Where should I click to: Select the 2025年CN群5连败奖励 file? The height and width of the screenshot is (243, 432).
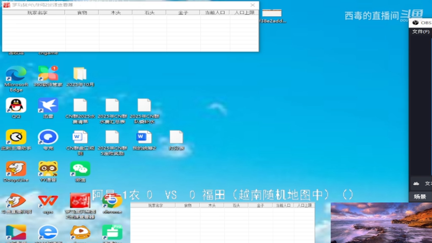click(112, 143)
